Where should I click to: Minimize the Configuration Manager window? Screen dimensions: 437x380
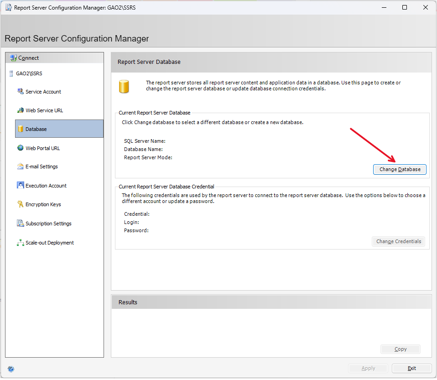[x=384, y=8]
